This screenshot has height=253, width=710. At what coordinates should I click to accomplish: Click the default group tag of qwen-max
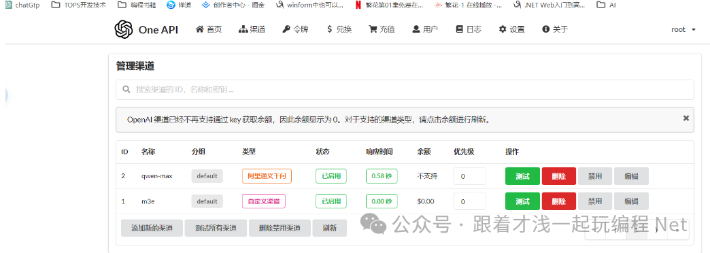[x=207, y=176]
